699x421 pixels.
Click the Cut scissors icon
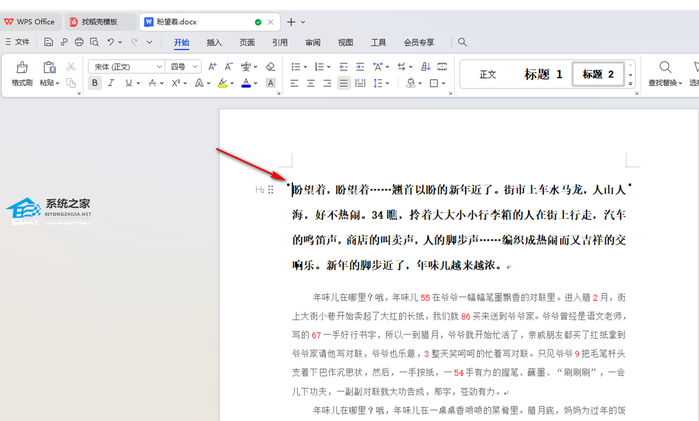(x=71, y=67)
